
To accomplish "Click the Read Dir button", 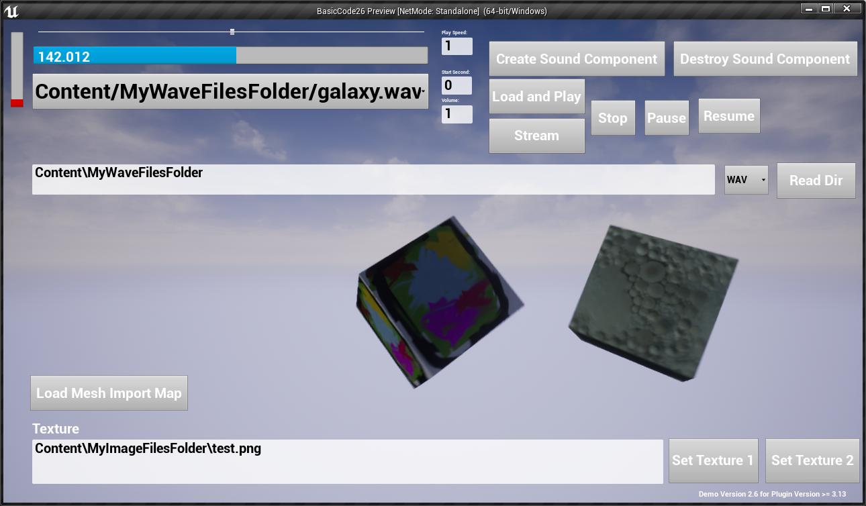I will [x=816, y=181].
